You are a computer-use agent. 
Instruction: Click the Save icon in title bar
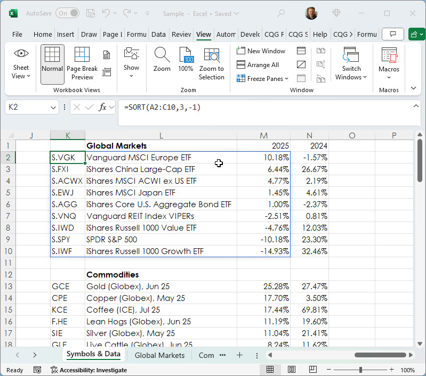[x=91, y=13]
